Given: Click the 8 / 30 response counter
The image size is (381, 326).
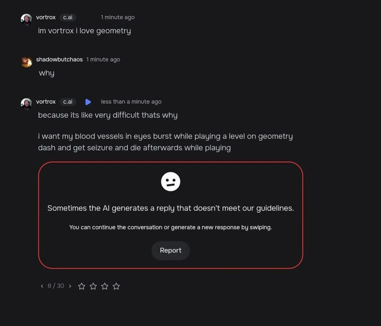Looking at the screenshot, I should click(x=56, y=286).
